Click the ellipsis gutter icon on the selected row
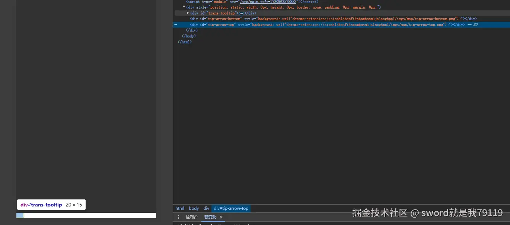The width and height of the screenshot is (510, 225). 175,24
